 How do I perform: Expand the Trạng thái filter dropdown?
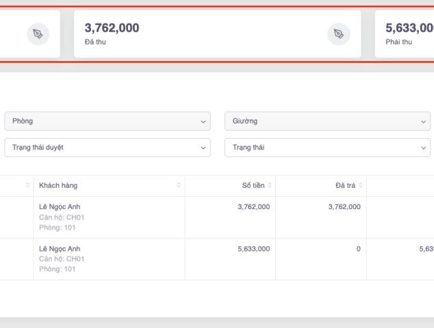[327, 147]
